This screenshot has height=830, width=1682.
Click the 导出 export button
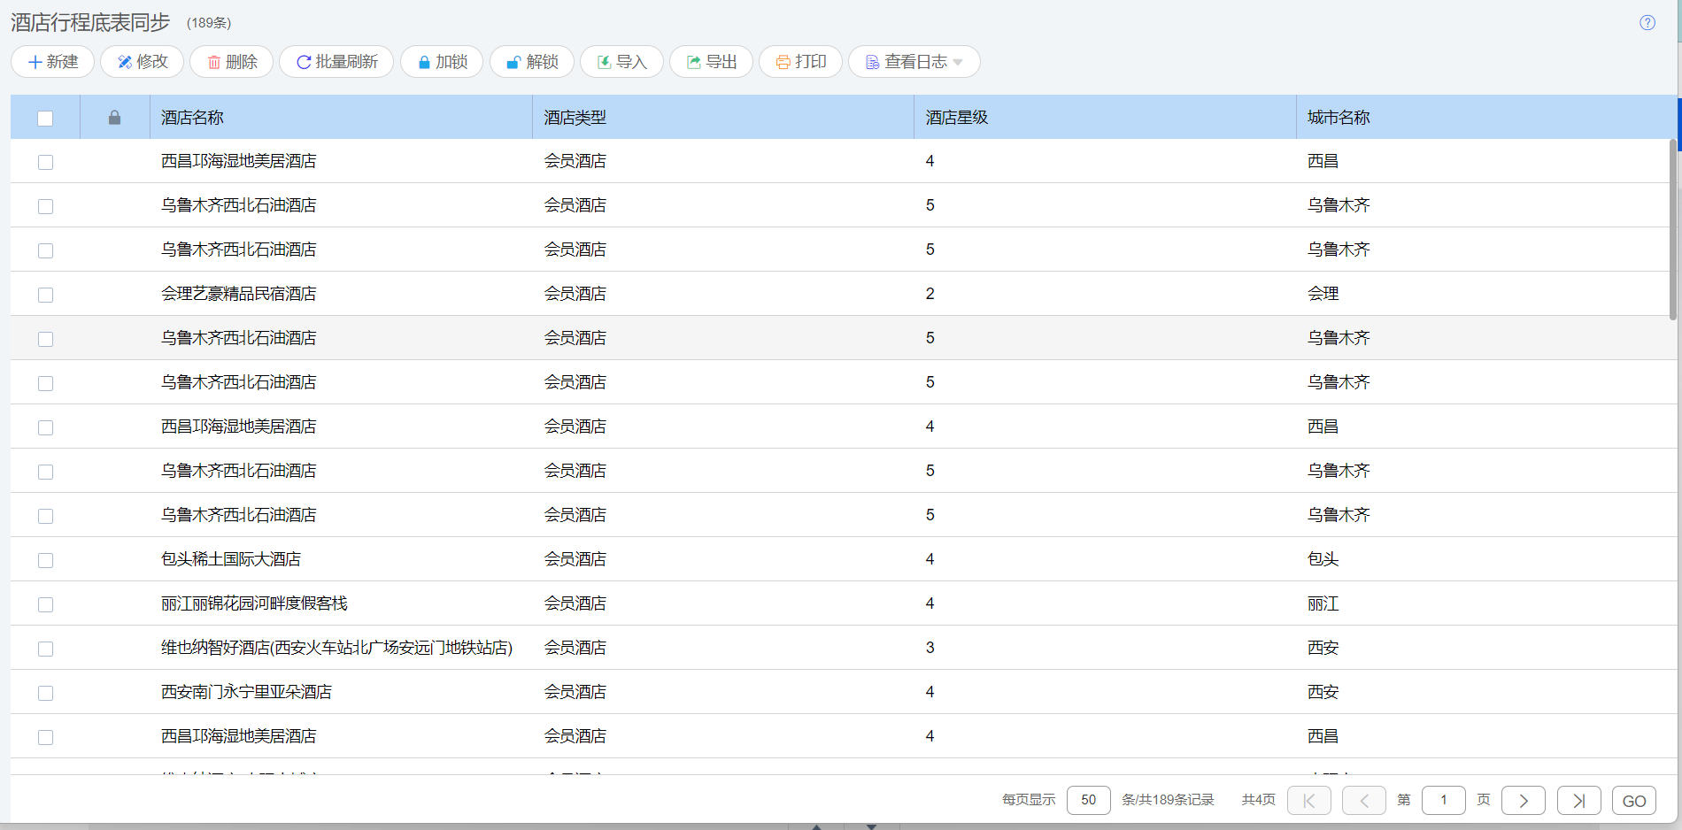pos(712,62)
